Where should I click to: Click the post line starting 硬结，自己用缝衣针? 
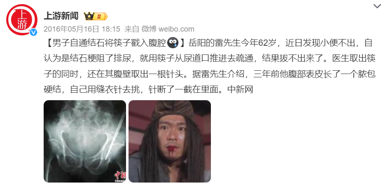pos(148,89)
